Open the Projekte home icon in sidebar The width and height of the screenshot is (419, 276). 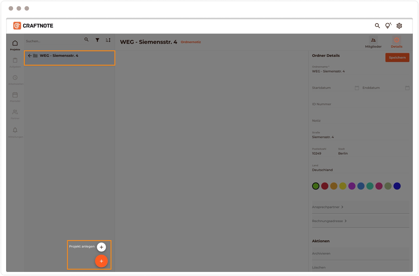coord(15,43)
